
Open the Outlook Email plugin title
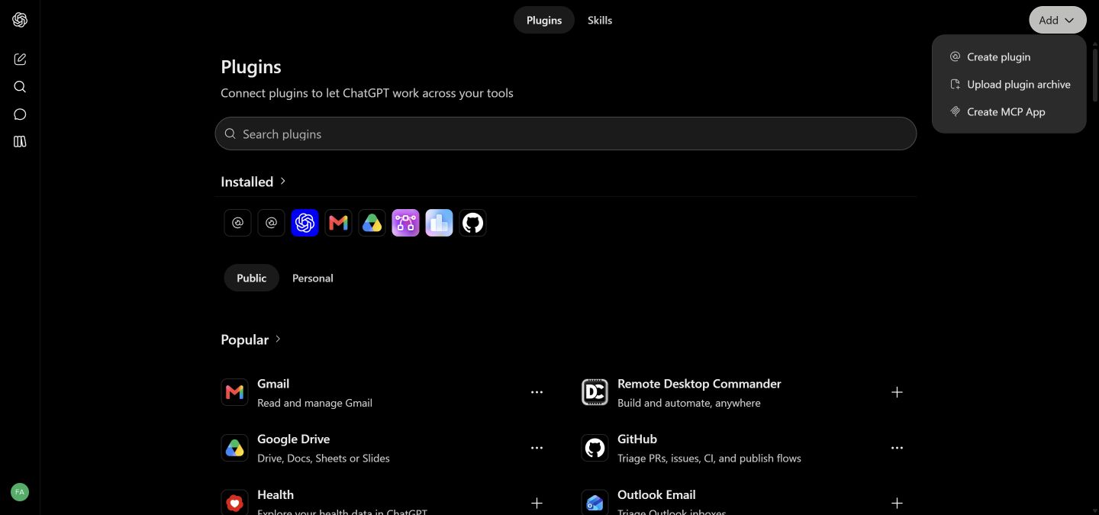click(656, 495)
